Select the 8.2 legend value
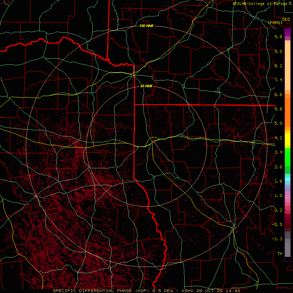 pyautogui.click(x=278, y=65)
